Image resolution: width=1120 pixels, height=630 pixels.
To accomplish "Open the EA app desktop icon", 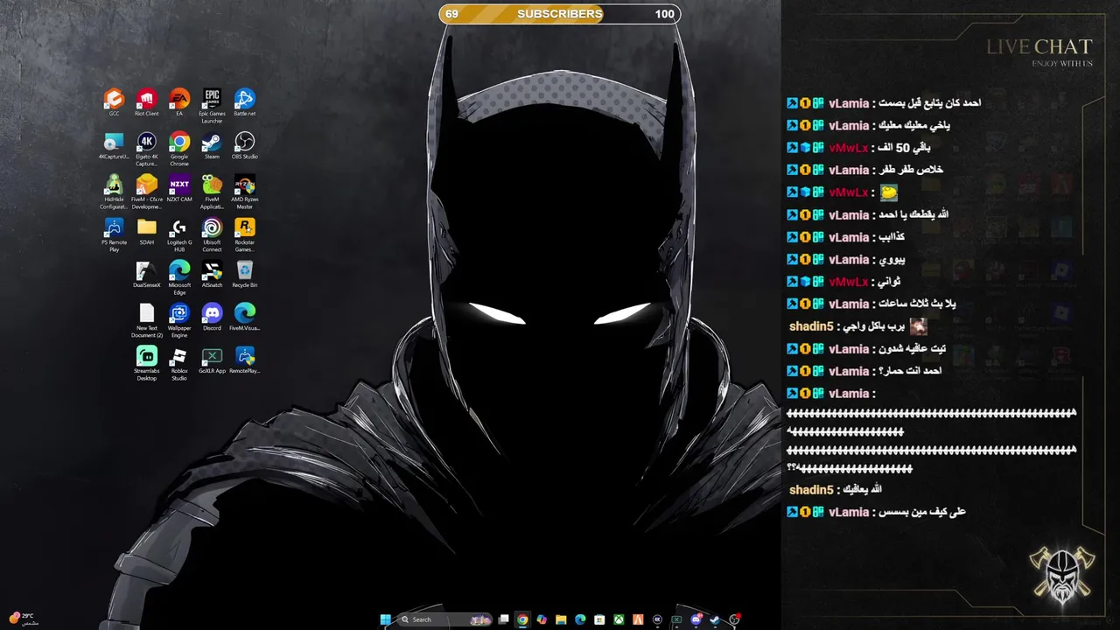I will click(179, 101).
